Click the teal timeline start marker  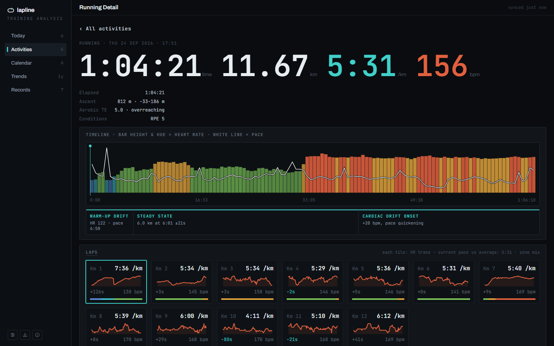click(x=90, y=146)
